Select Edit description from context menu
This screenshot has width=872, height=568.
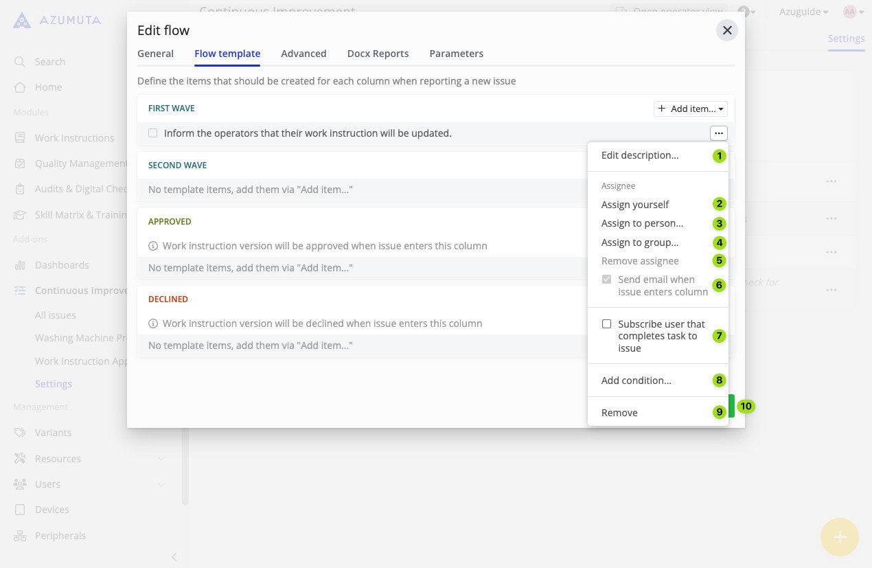(x=640, y=155)
